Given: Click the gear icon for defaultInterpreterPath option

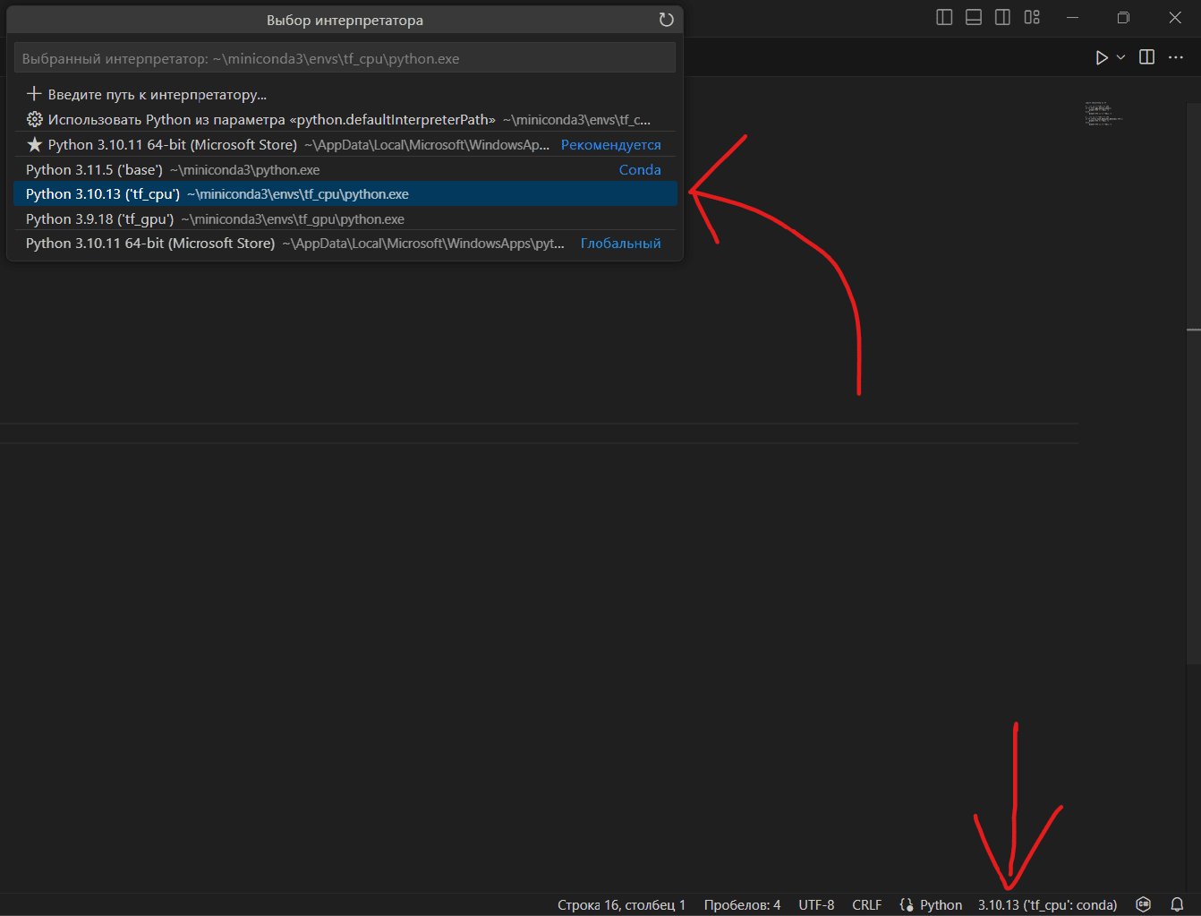Looking at the screenshot, I should [34, 119].
